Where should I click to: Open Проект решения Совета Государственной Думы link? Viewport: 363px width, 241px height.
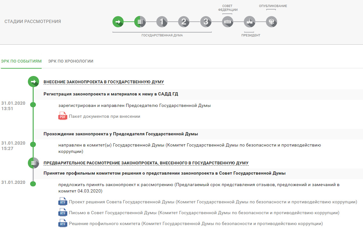pyautogui.click(x=213, y=202)
